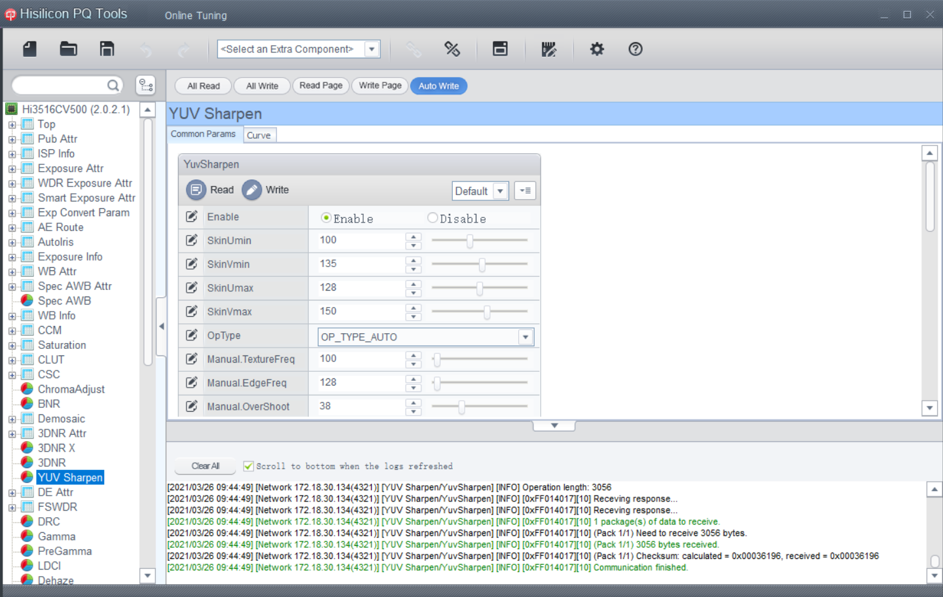943x597 pixels.
Task: Decrease Manual.EdgeFreq value with down stepper
Action: [413, 387]
